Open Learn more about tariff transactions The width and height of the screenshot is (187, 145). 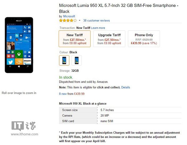98,28
